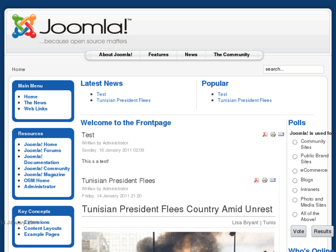336x252 pixels.
Task: Open Test link under Latest News
Action: point(101,94)
